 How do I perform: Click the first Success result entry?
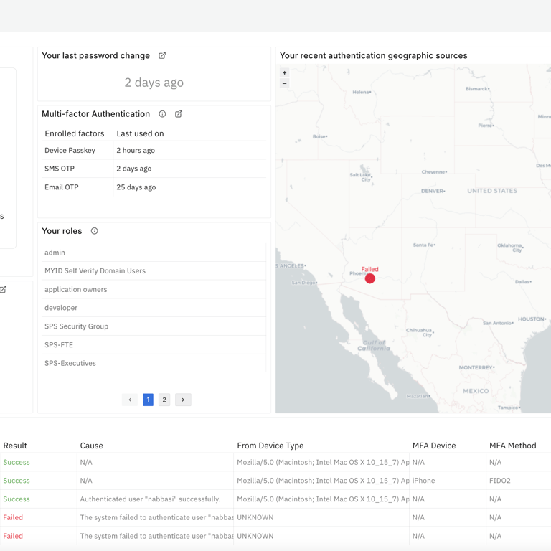pyautogui.click(x=17, y=463)
